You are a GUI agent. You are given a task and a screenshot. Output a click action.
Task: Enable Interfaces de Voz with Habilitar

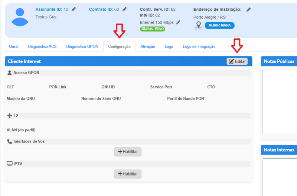coord(128,152)
